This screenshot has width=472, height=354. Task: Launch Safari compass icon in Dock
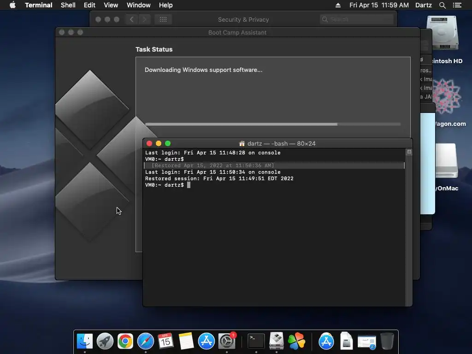(145, 341)
